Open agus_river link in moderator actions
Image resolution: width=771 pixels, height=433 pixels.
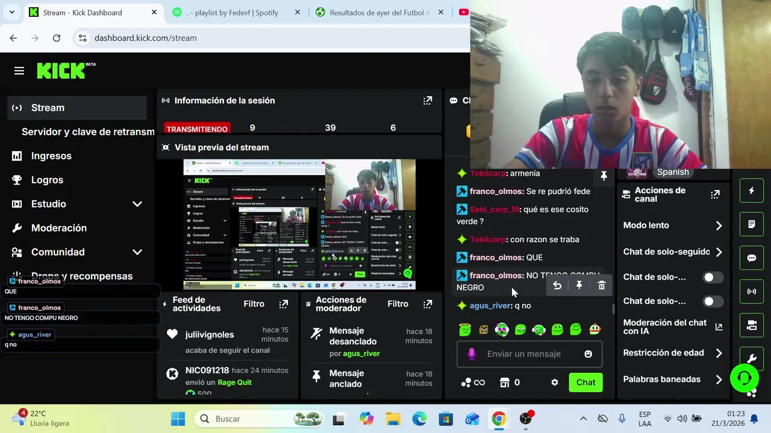(361, 354)
